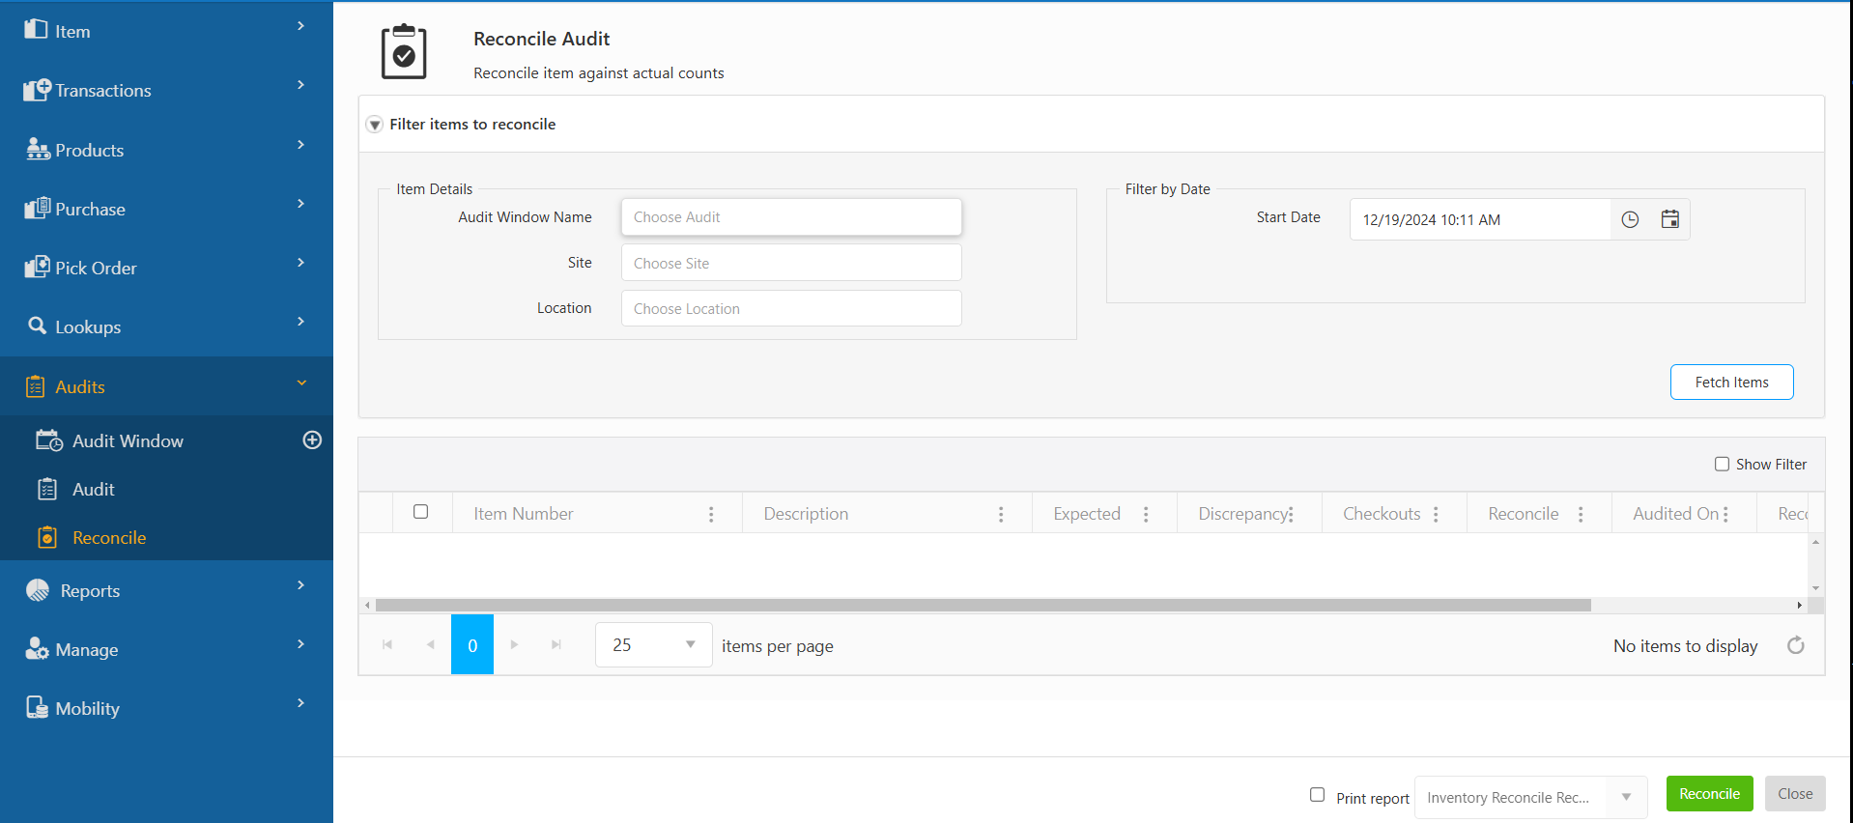Screen dimensions: 1853x823
Task: Go to the last page arrow
Action: point(556,644)
